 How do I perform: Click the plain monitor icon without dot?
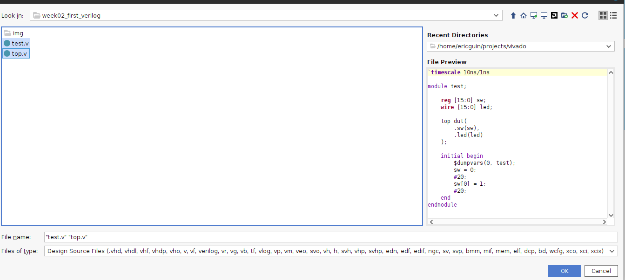point(544,15)
